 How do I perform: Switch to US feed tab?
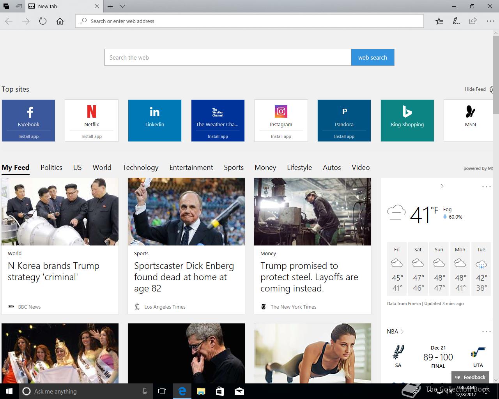click(x=78, y=168)
